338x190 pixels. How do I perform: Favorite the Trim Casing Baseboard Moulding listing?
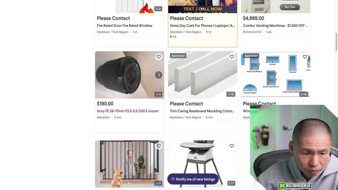click(232, 57)
